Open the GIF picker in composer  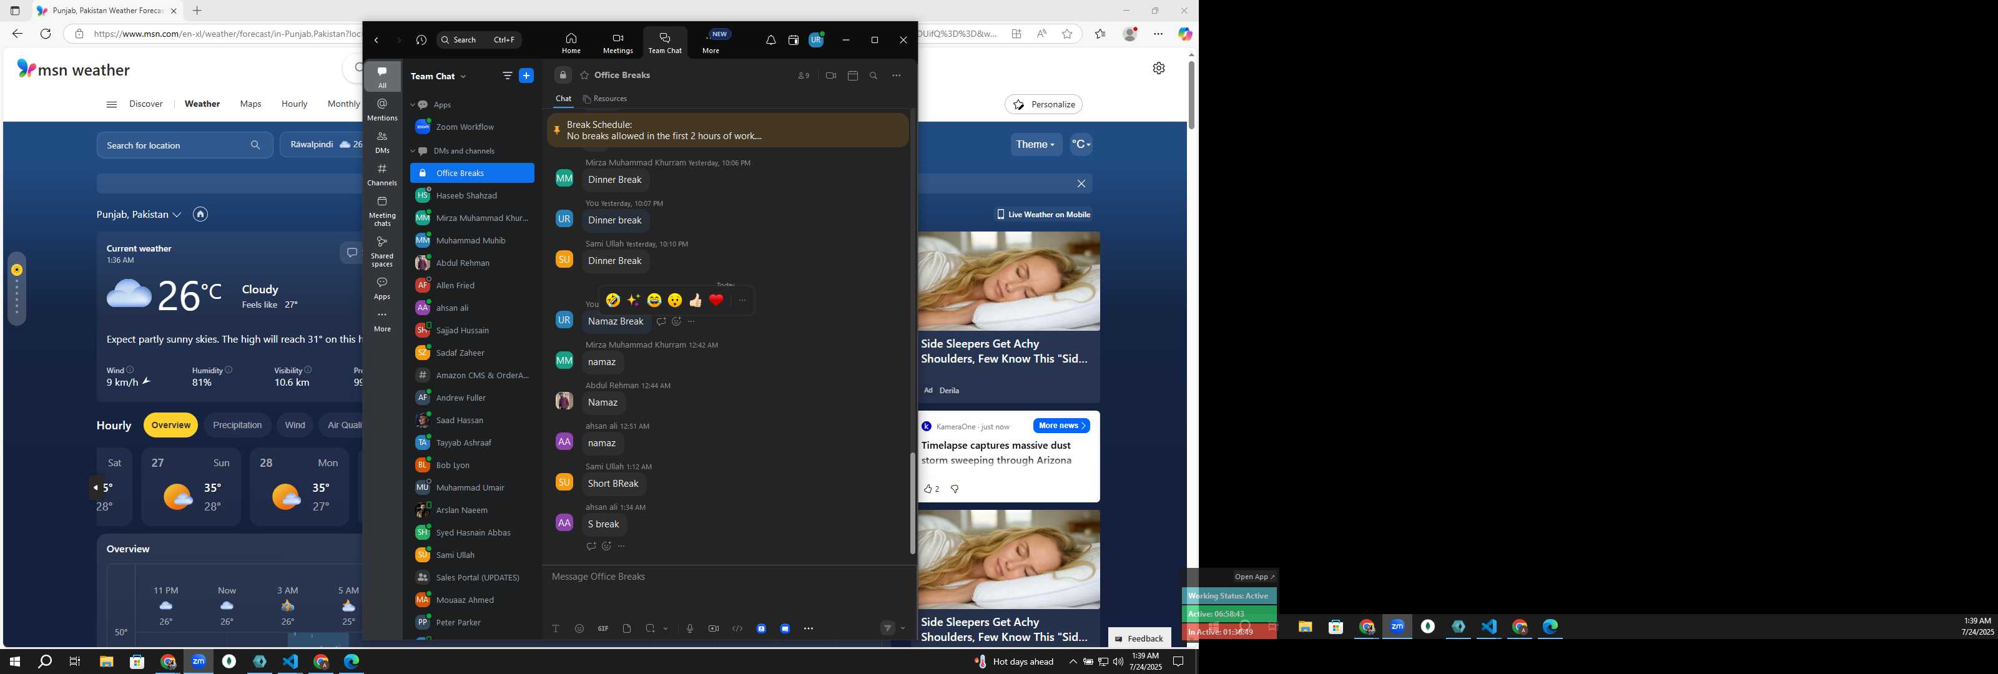(x=603, y=628)
